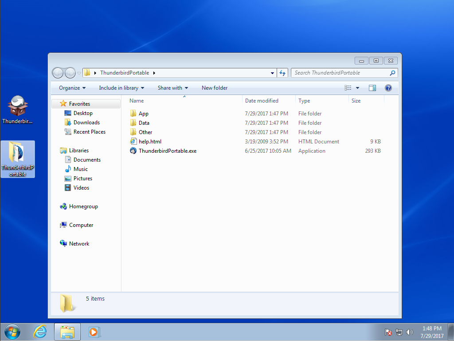Click the Thunderbird installer desktop icon
This screenshot has height=341, width=454.
pyautogui.click(x=18, y=109)
